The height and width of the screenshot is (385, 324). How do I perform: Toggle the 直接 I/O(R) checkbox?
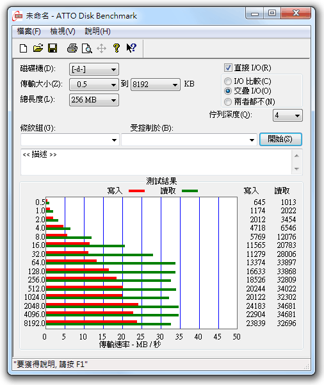[228, 67]
